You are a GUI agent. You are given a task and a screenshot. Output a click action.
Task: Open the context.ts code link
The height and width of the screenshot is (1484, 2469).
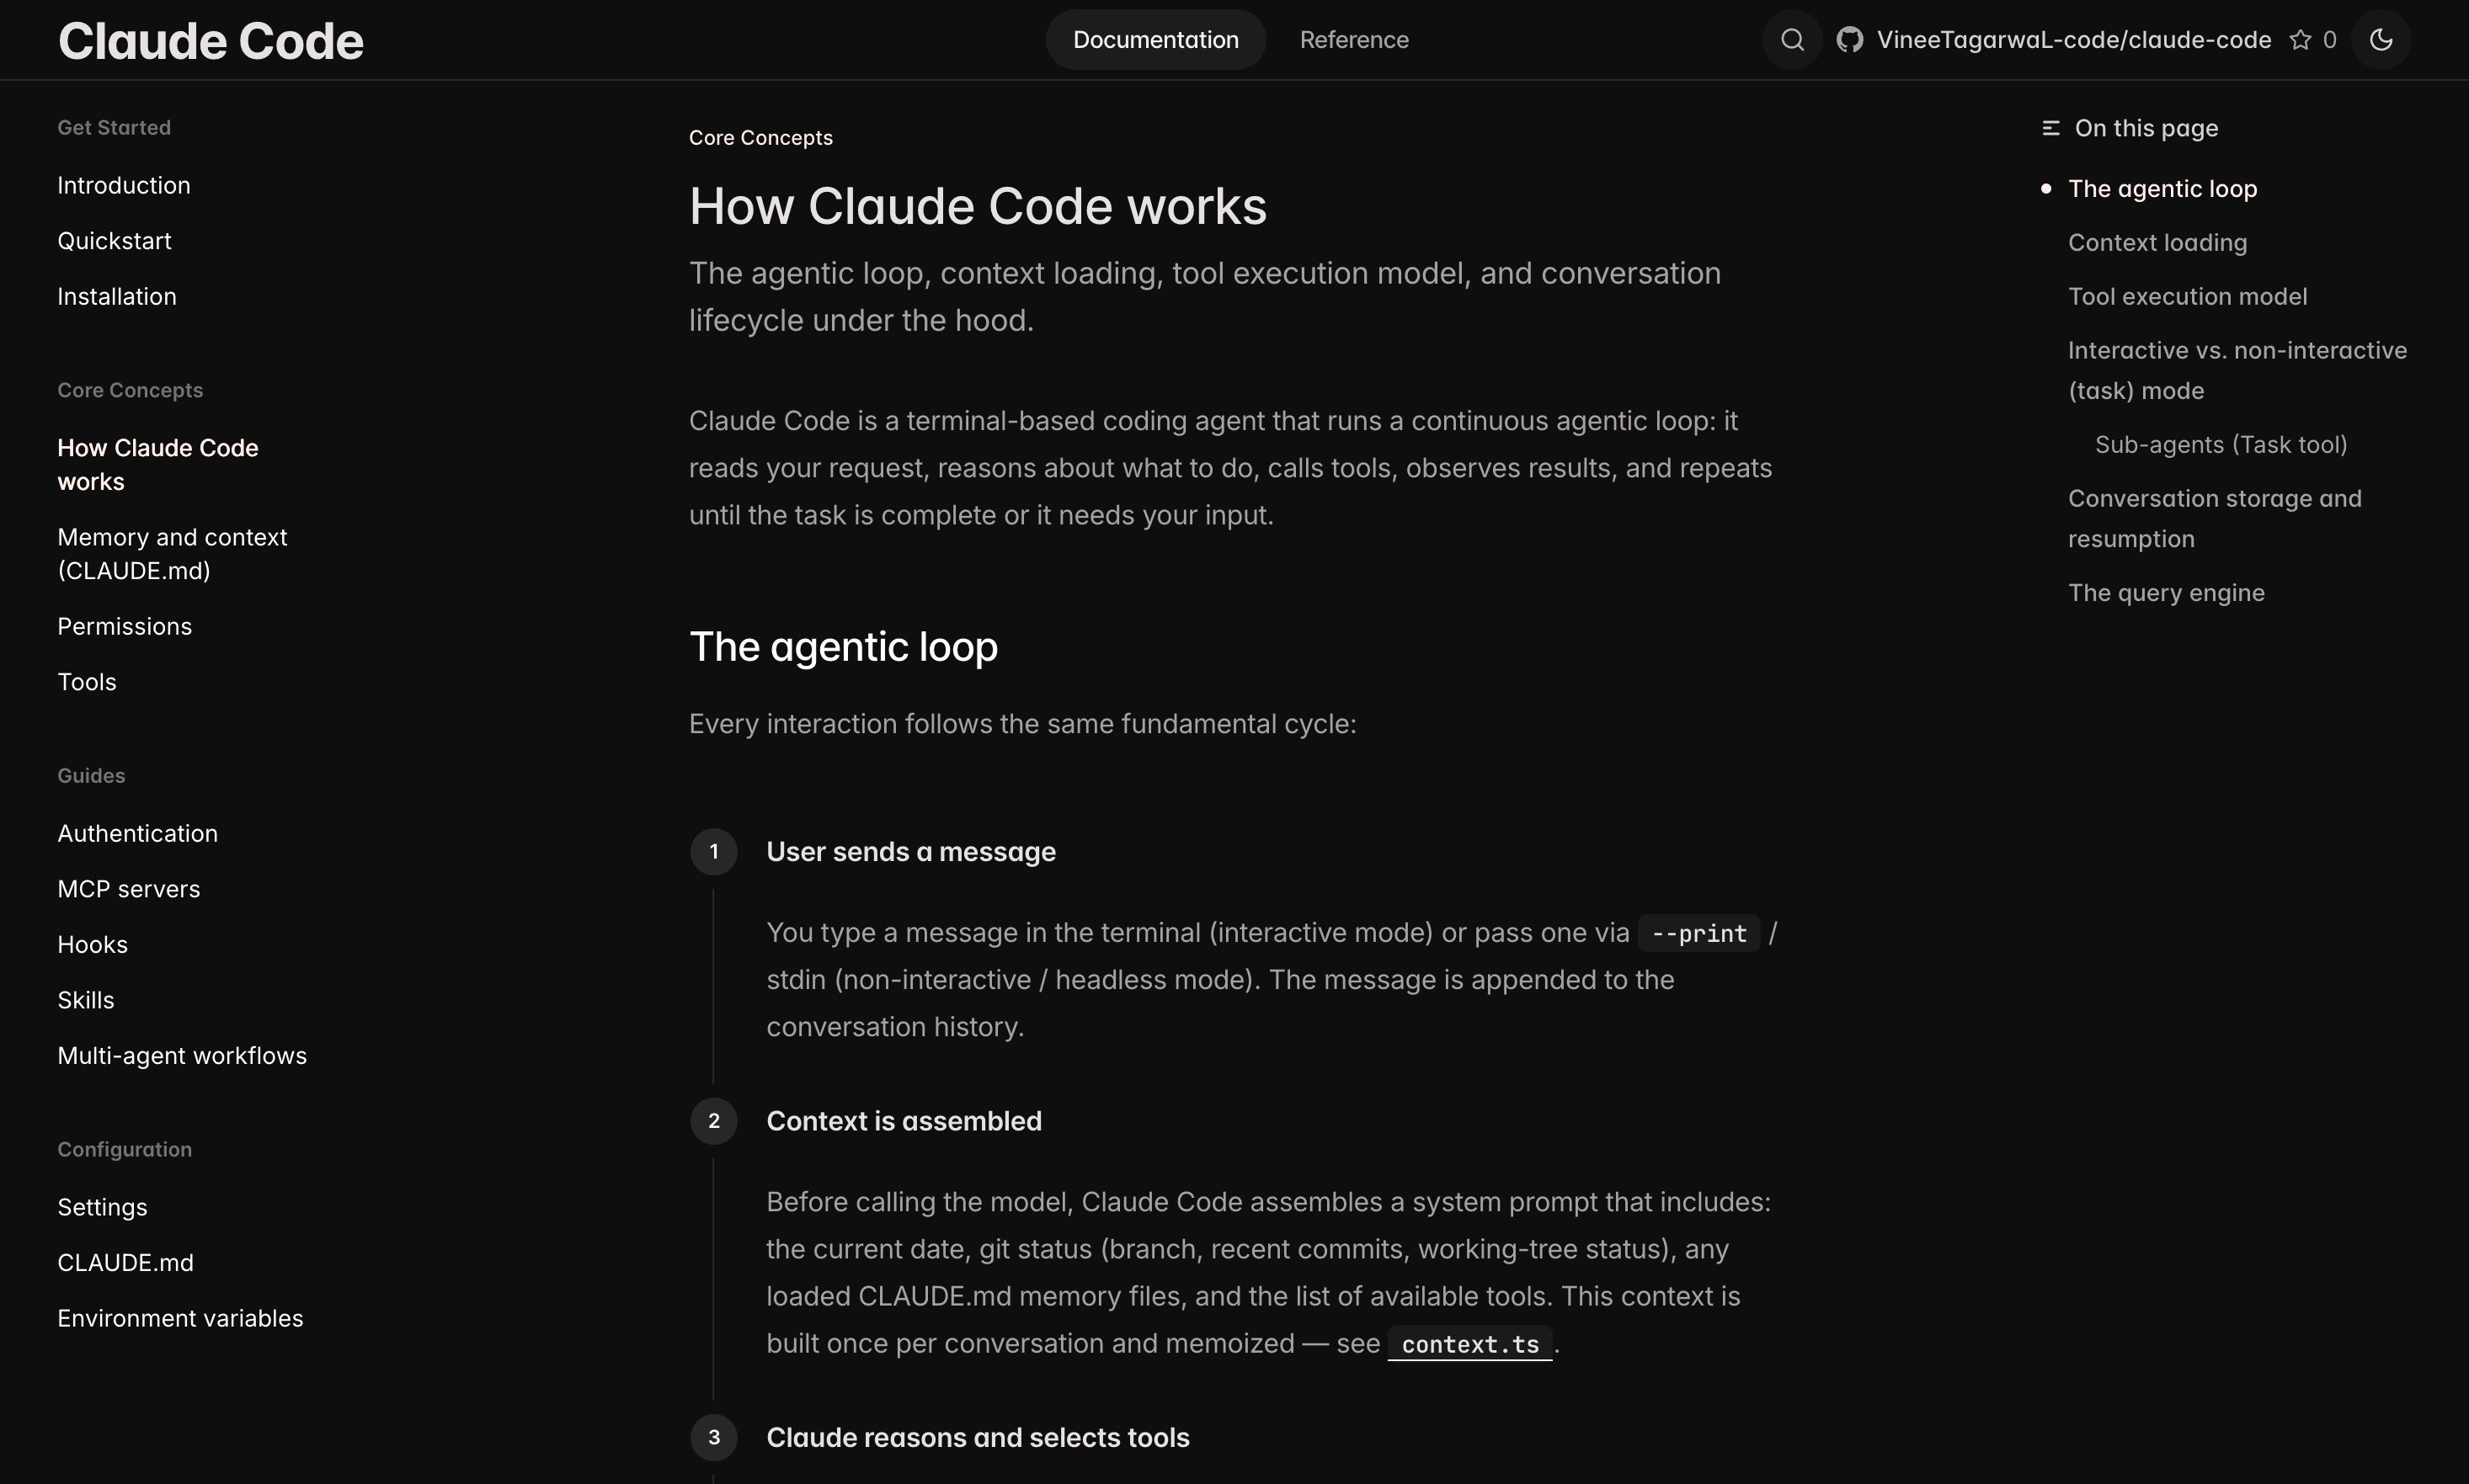(1469, 1345)
